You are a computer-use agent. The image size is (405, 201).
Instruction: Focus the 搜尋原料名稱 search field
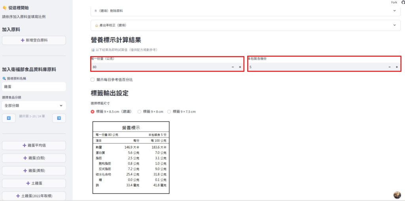[x=34, y=87]
